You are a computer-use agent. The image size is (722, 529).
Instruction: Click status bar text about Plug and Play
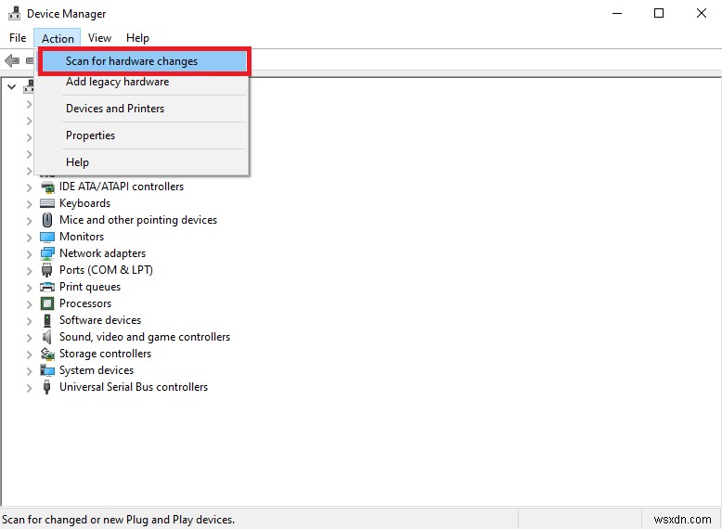(x=119, y=520)
